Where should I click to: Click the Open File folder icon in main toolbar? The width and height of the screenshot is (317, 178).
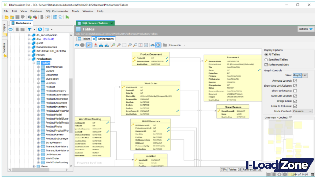(x=7, y=17)
